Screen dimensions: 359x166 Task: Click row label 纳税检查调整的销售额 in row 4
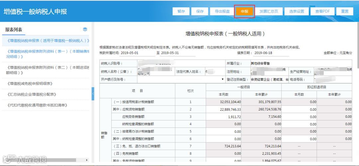pos(138,124)
